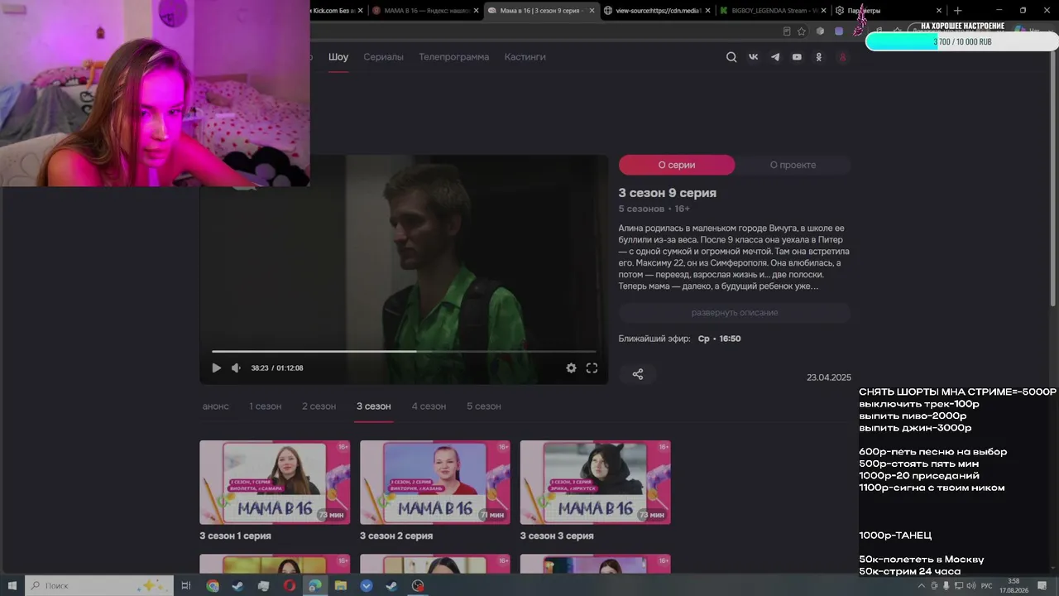Click the episode title 3 сезон 9 серия
1059x596 pixels.
coord(668,193)
